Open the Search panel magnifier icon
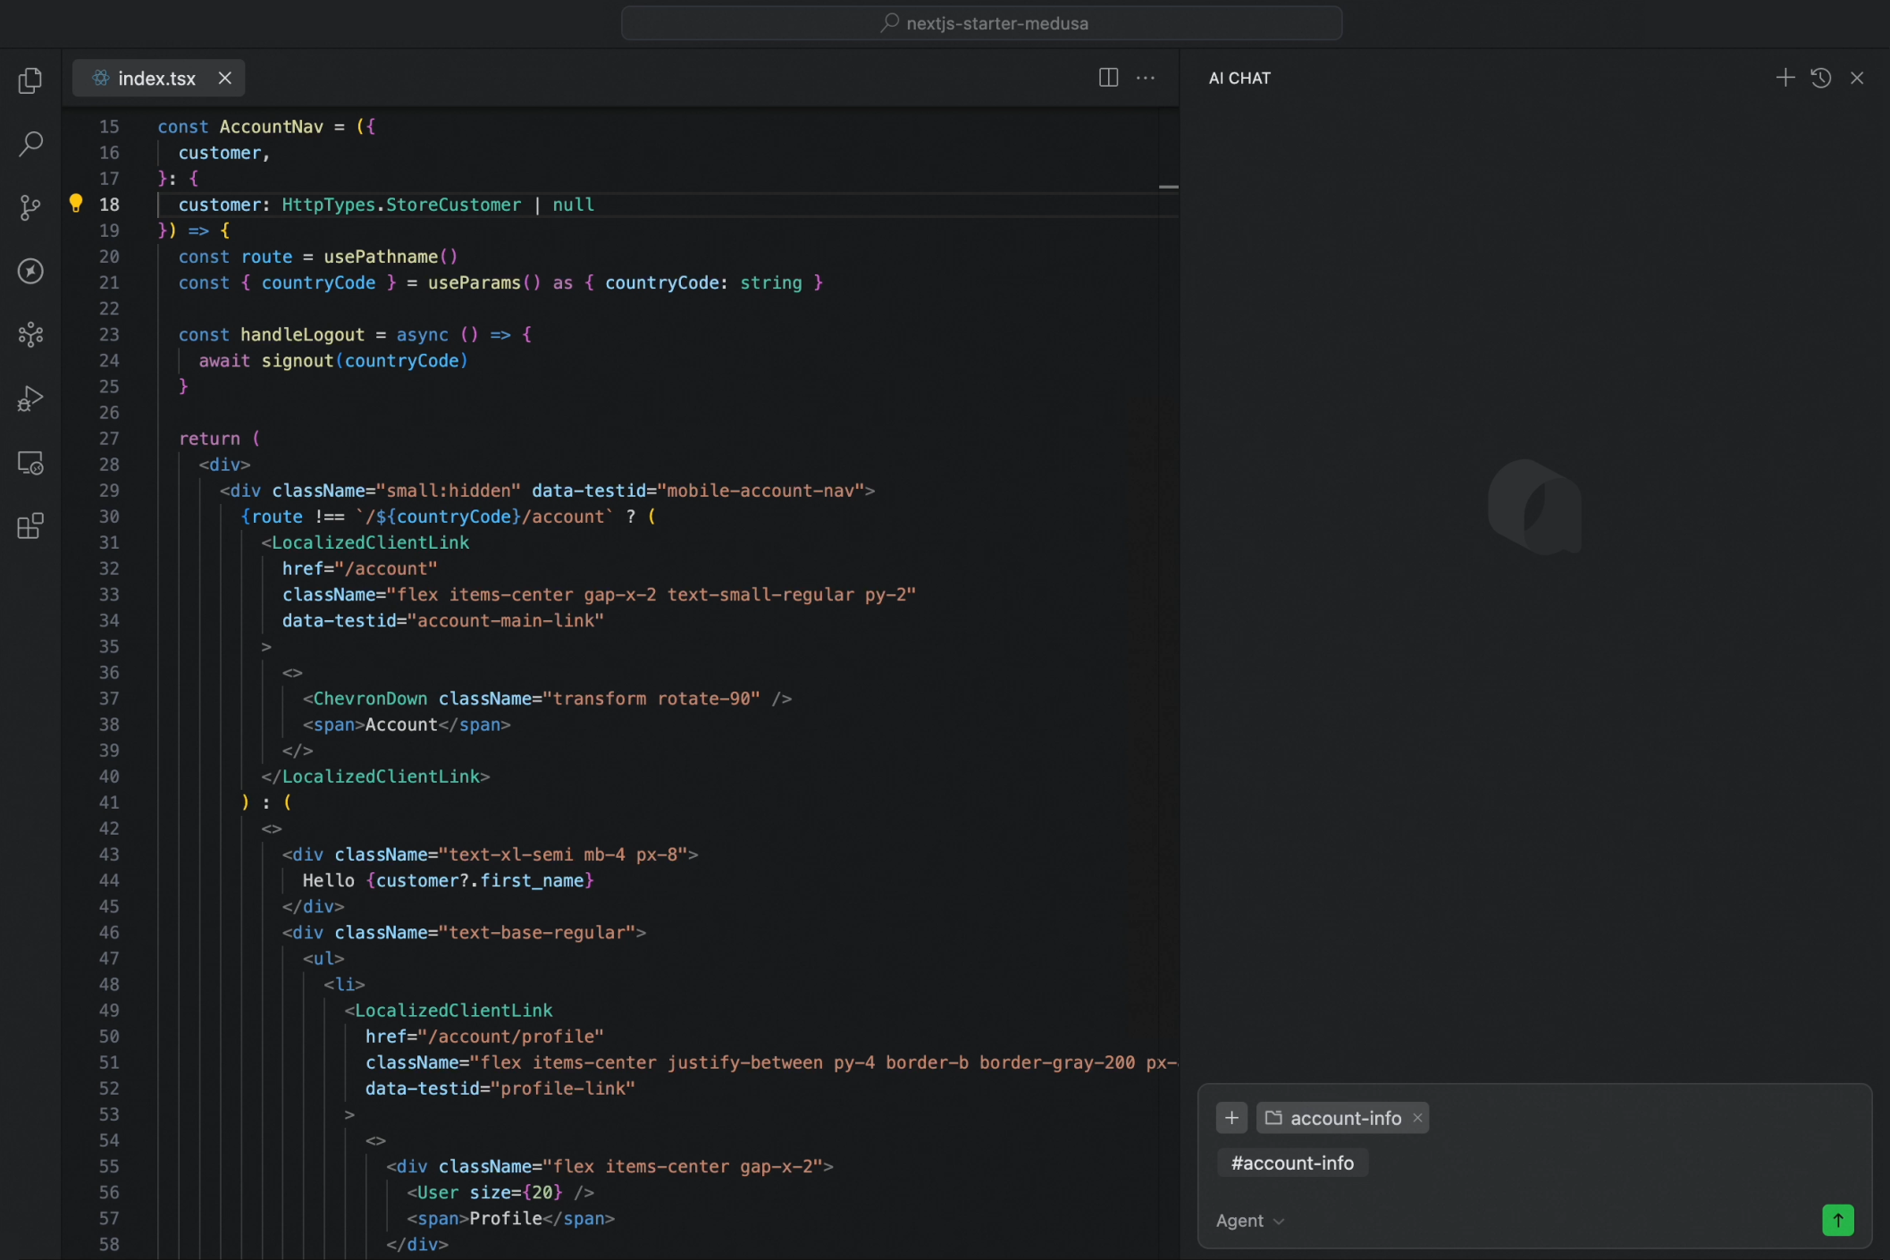This screenshot has width=1890, height=1260. click(30, 144)
